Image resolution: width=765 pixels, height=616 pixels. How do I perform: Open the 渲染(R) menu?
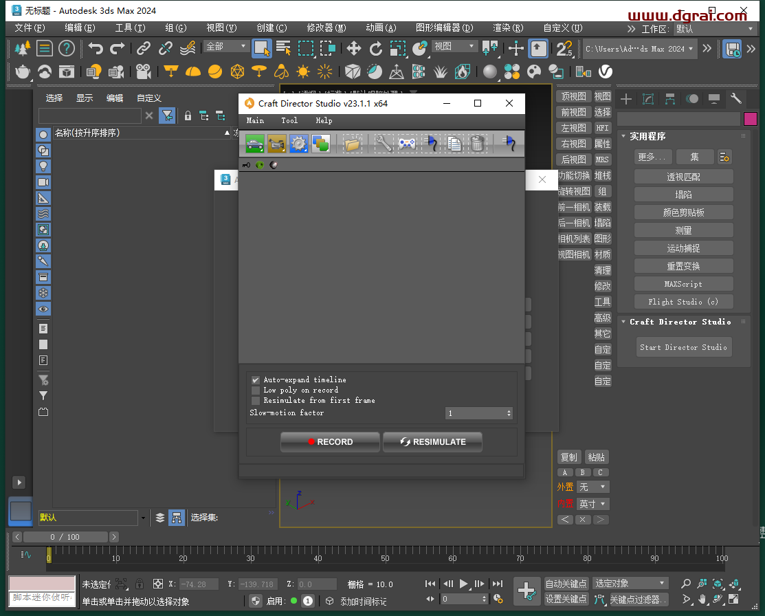click(508, 27)
